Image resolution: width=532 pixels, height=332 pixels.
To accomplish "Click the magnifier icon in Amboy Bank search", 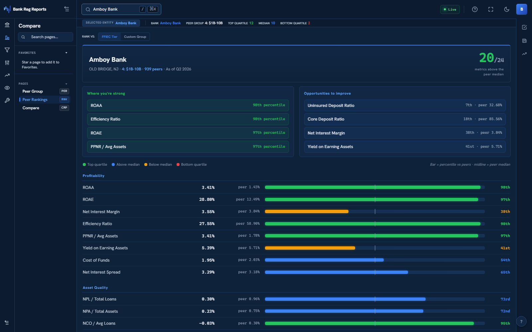I will click(88, 9).
